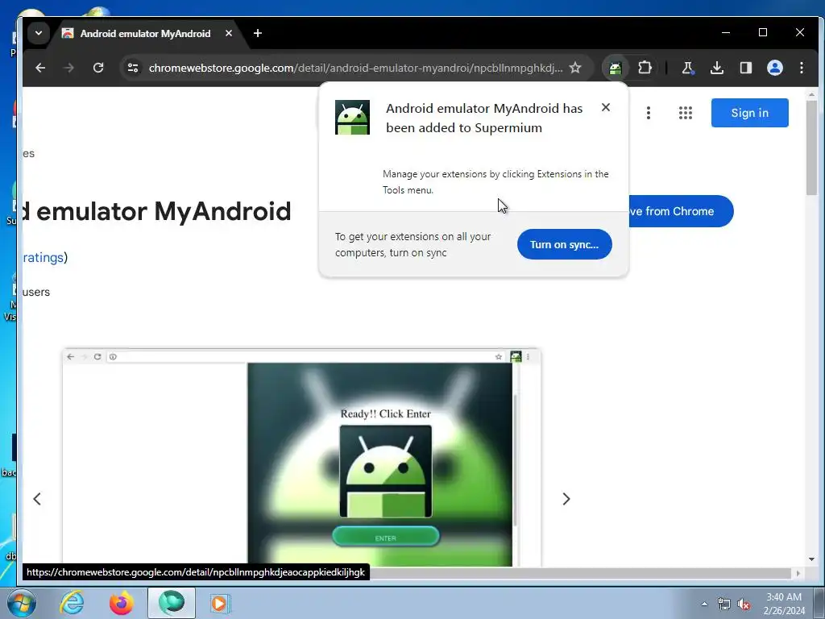Image resolution: width=825 pixels, height=619 pixels.
Task: Select the Android emulator MyAndroid tab
Action: 145,34
